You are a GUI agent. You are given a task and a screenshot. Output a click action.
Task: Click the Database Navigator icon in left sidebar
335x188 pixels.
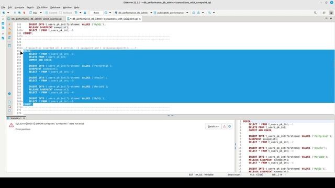click(3, 23)
